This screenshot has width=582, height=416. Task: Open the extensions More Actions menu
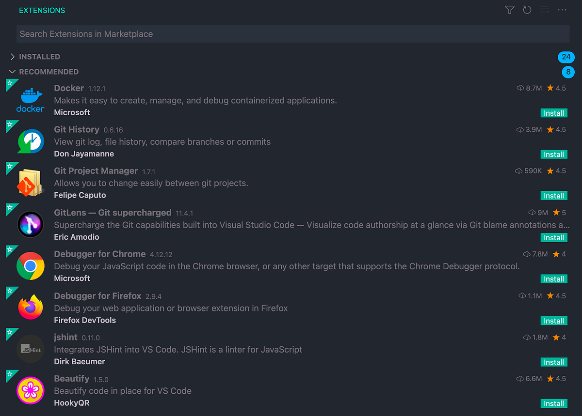[x=562, y=10]
